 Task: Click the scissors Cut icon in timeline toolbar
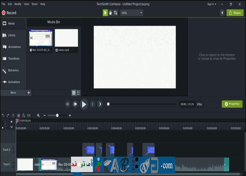[x=13, y=115]
